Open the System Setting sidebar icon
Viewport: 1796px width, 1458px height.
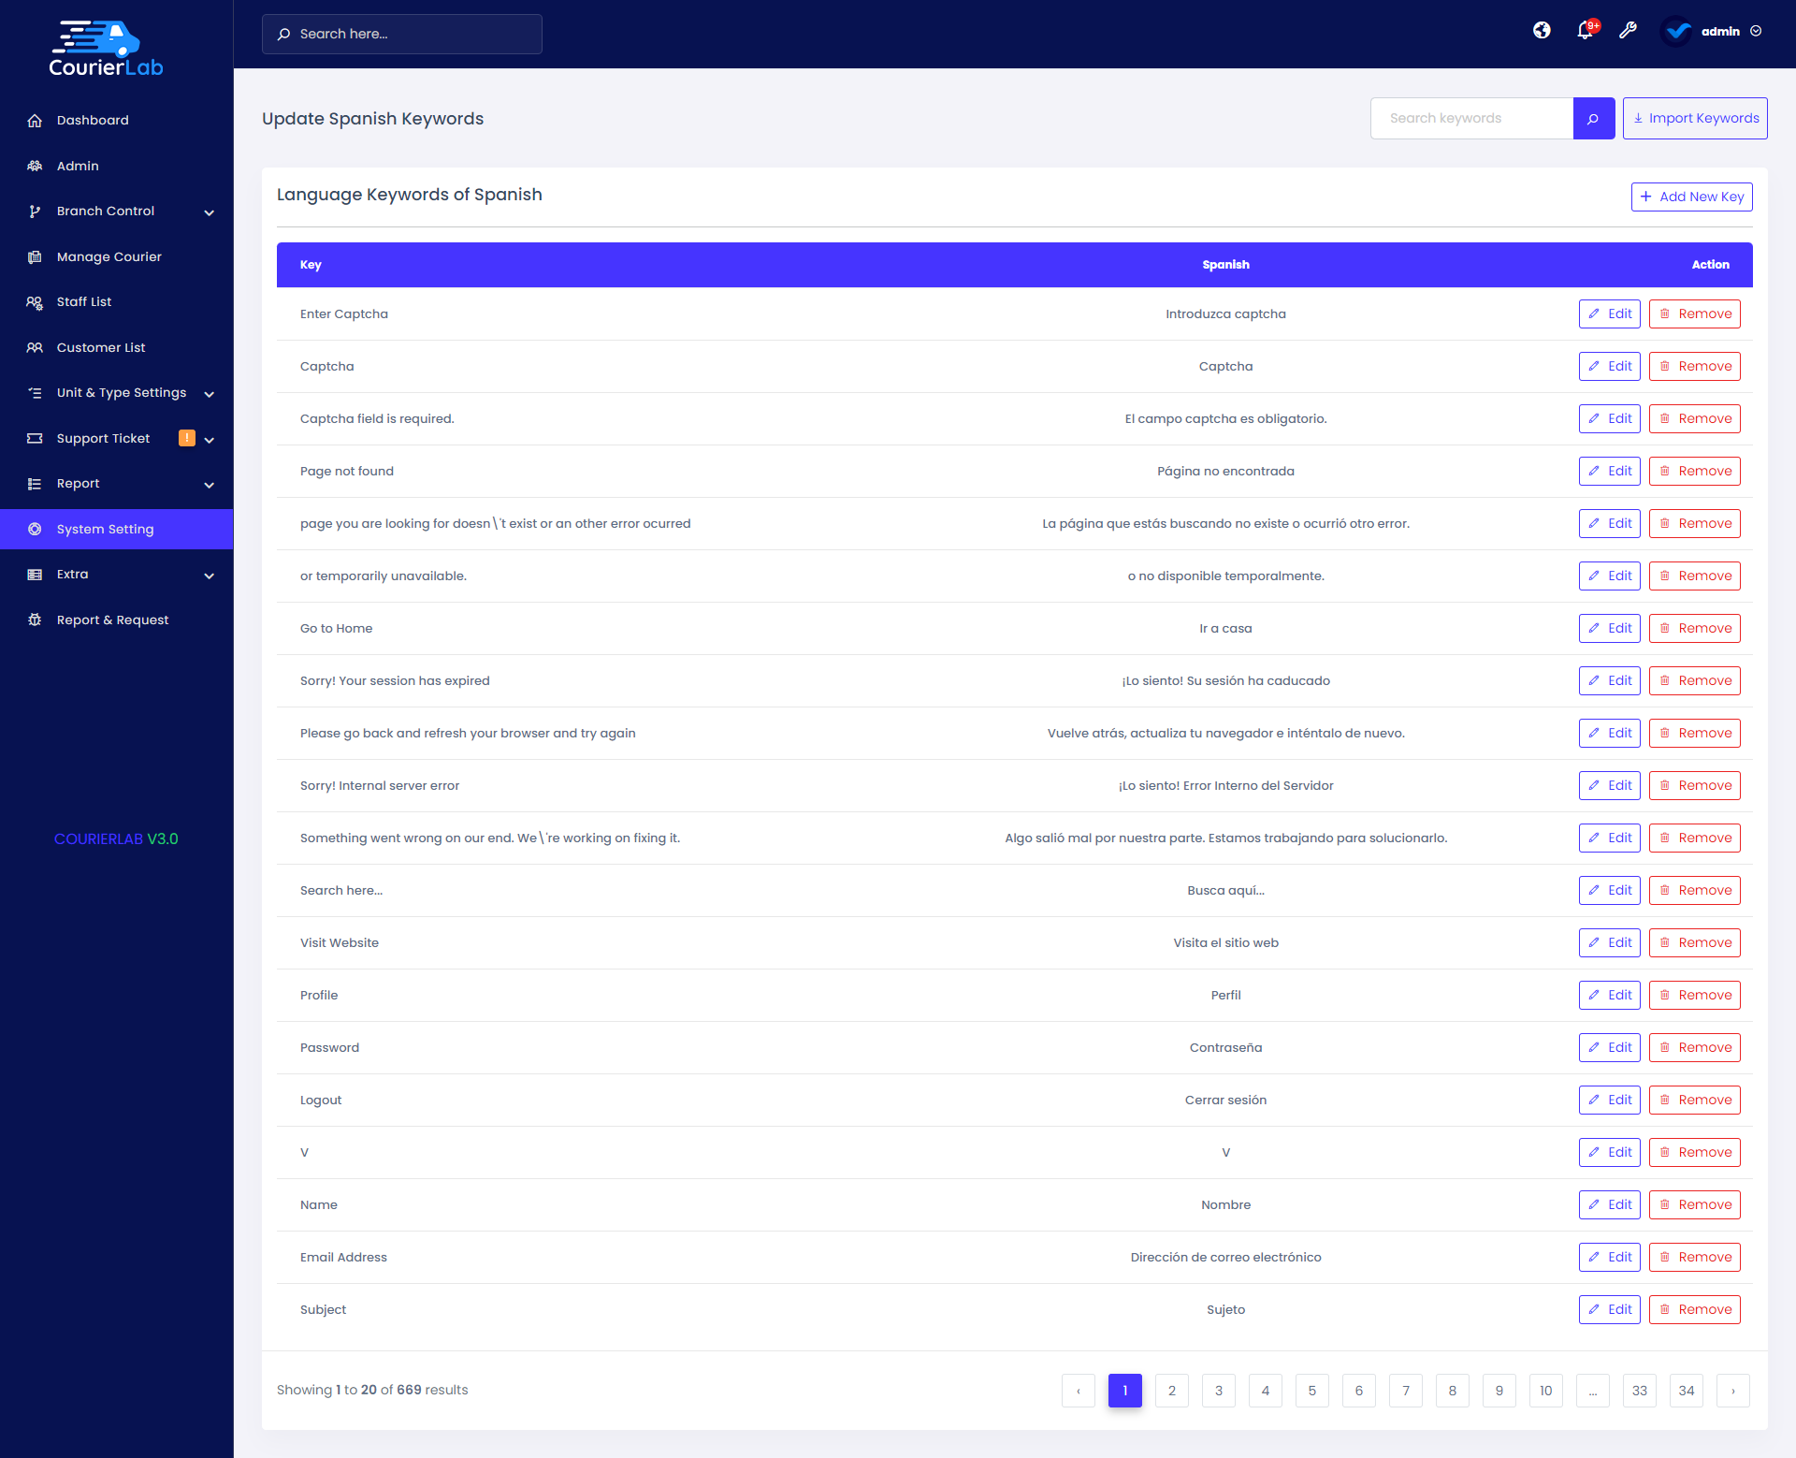[x=35, y=529]
